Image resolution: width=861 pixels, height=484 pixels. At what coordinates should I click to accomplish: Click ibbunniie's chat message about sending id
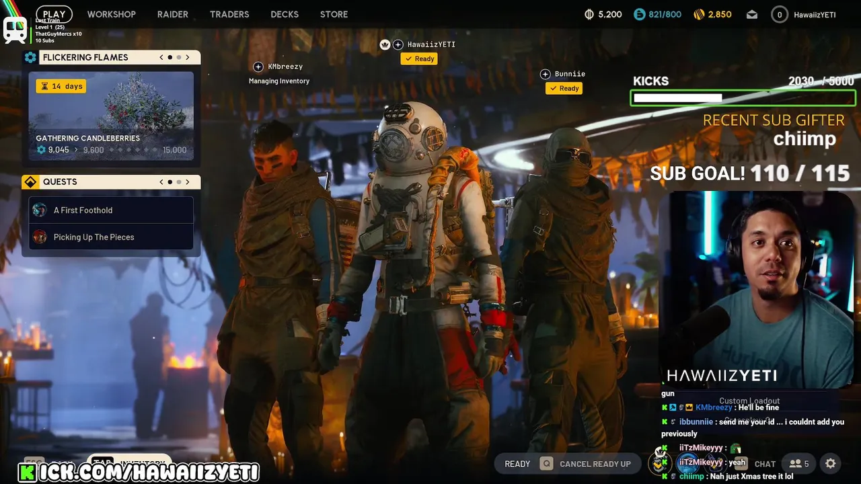point(753,428)
